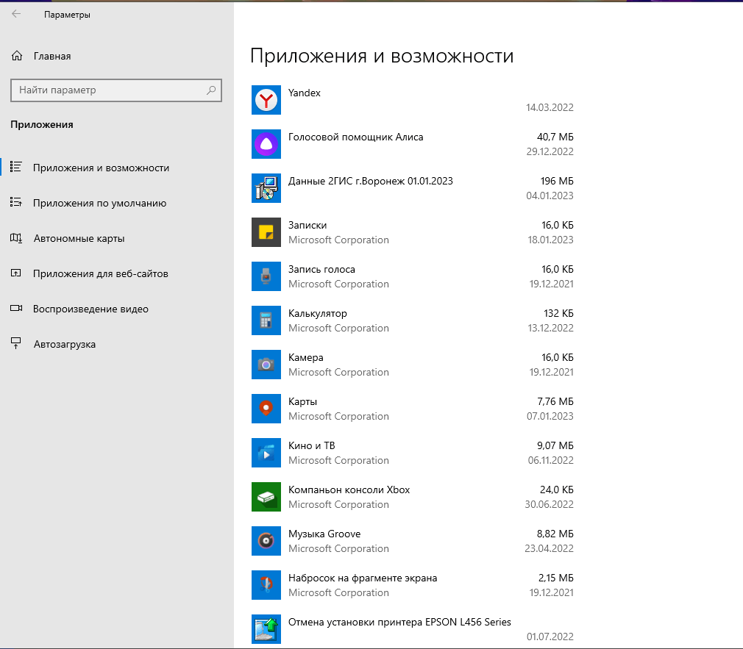Screen dimensions: 743x649
Task: Click the EPSON L456 uninstall icon
Action: click(266, 628)
